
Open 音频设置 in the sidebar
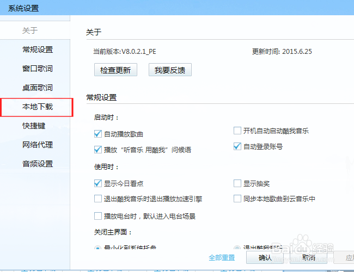pos(38,164)
